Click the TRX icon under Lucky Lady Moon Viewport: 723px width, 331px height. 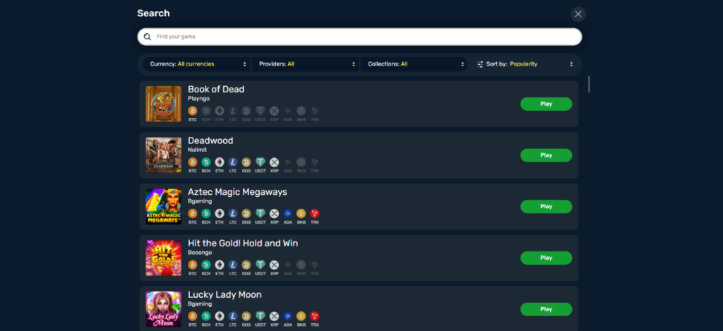pos(315,315)
